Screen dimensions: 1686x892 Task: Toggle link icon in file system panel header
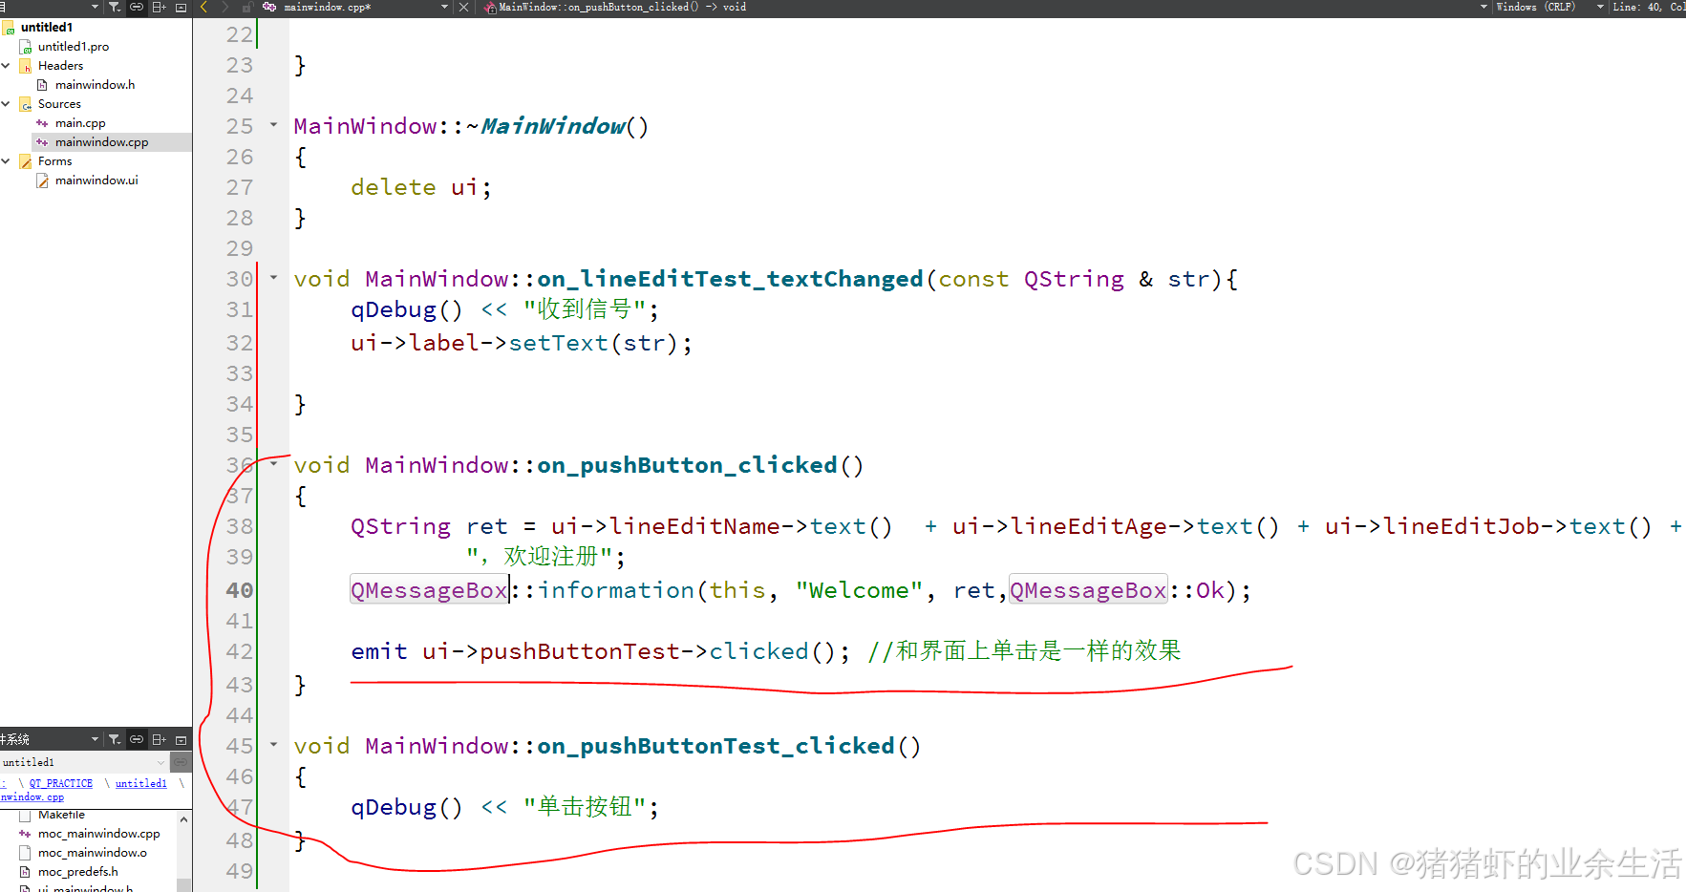[x=137, y=739]
